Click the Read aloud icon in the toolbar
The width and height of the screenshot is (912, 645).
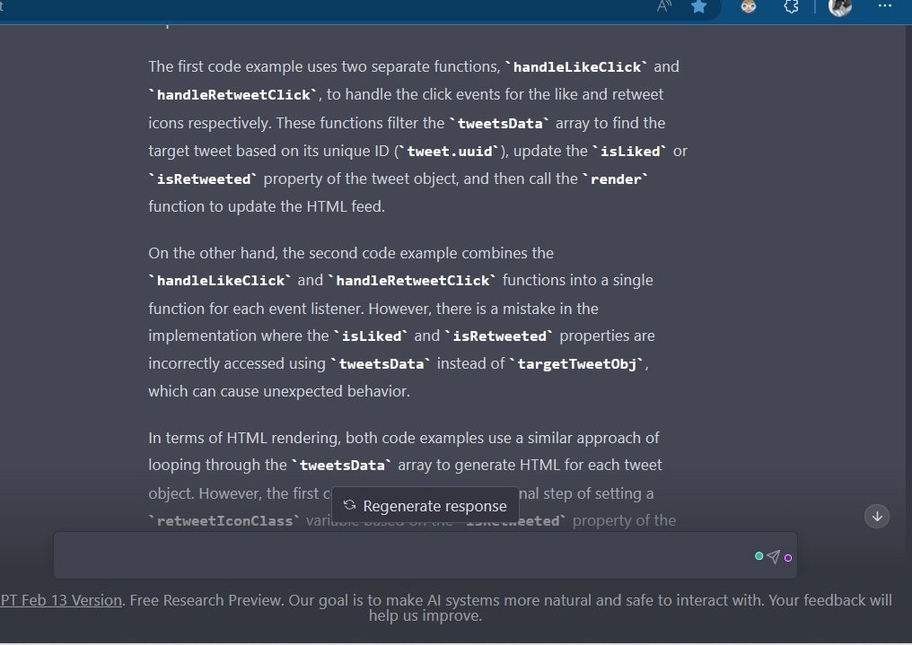point(663,6)
